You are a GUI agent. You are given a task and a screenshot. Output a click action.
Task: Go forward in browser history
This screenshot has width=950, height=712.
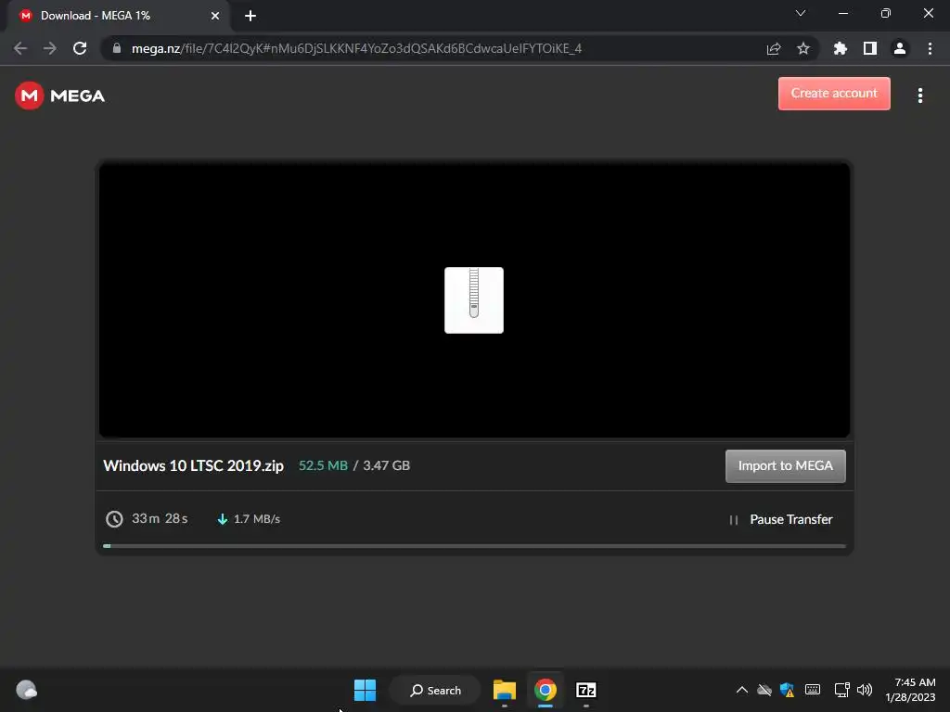(50, 48)
